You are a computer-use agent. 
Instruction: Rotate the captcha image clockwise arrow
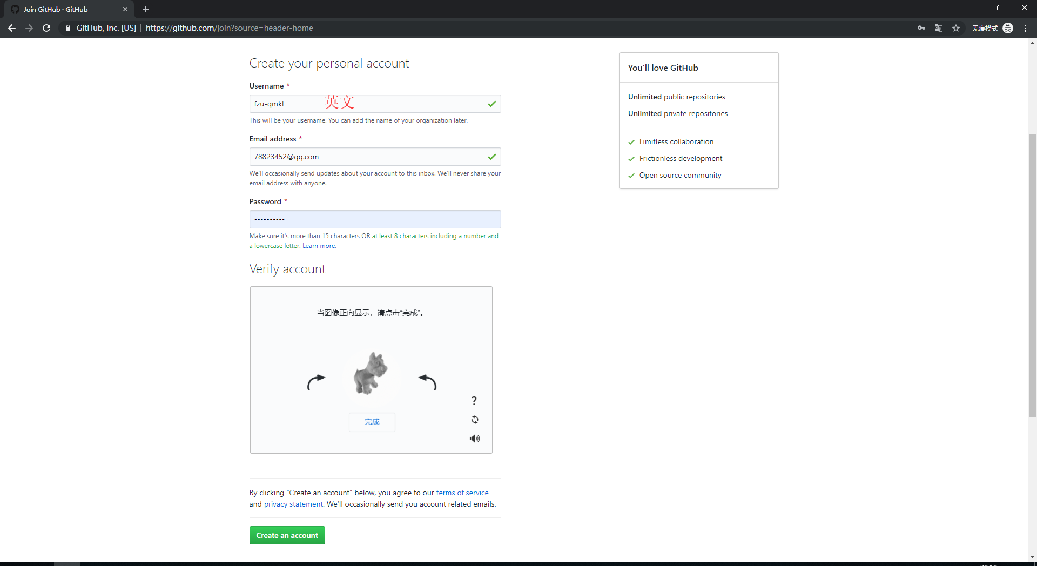[x=316, y=382]
